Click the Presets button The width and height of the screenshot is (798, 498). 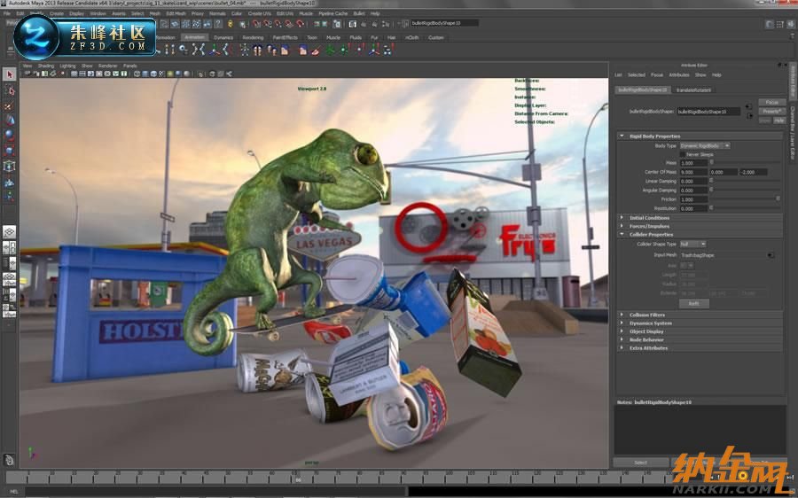772,111
